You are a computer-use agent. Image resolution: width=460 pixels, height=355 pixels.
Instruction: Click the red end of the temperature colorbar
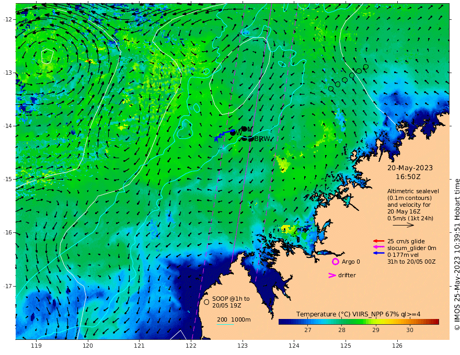click(435, 322)
